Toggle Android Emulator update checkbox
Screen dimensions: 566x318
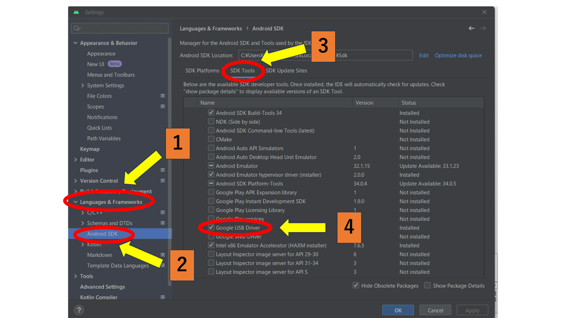click(x=211, y=166)
